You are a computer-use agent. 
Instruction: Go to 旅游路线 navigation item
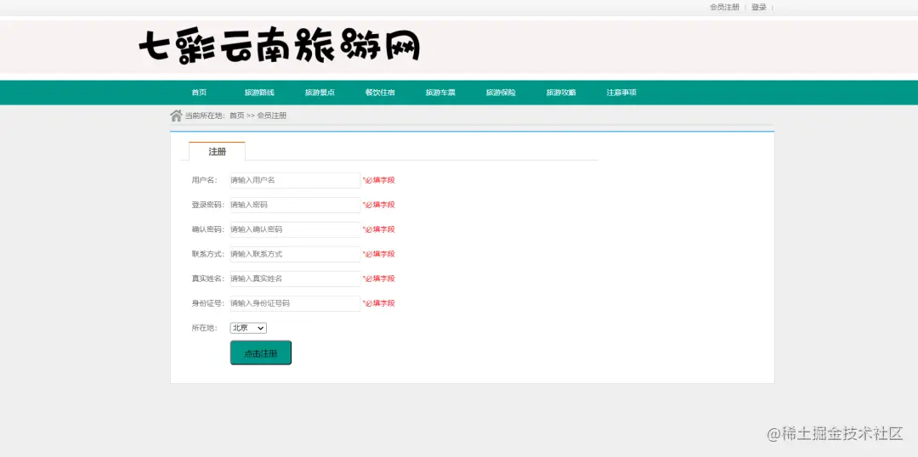pos(259,93)
